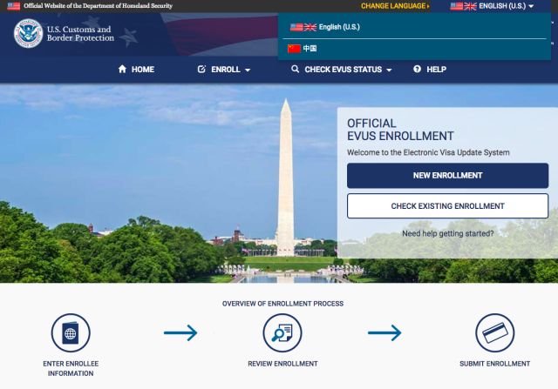Viewport: 558px width, 389px height.
Task: Click the DHS seal logo
Action: [x=28, y=33]
